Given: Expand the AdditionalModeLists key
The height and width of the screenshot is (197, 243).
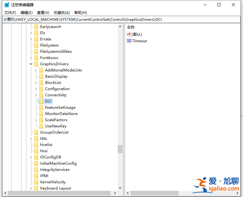Looking at the screenshot, I should click(36, 70).
